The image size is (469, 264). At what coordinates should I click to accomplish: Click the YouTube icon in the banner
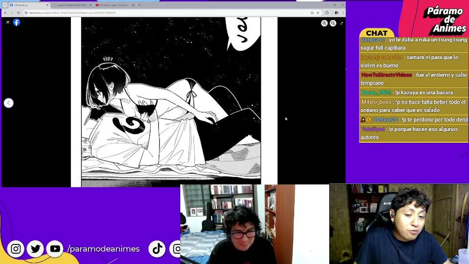pos(55,249)
